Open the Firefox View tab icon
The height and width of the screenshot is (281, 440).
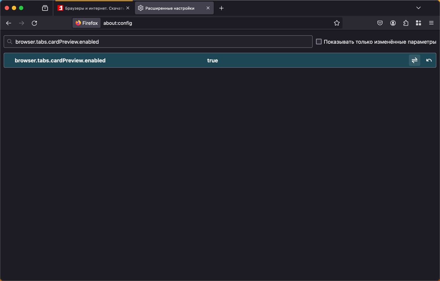click(45, 8)
